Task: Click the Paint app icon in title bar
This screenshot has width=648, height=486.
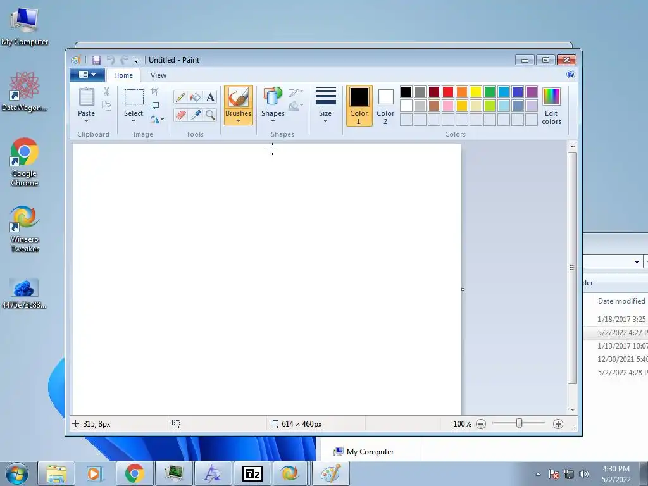Action: tap(76, 60)
